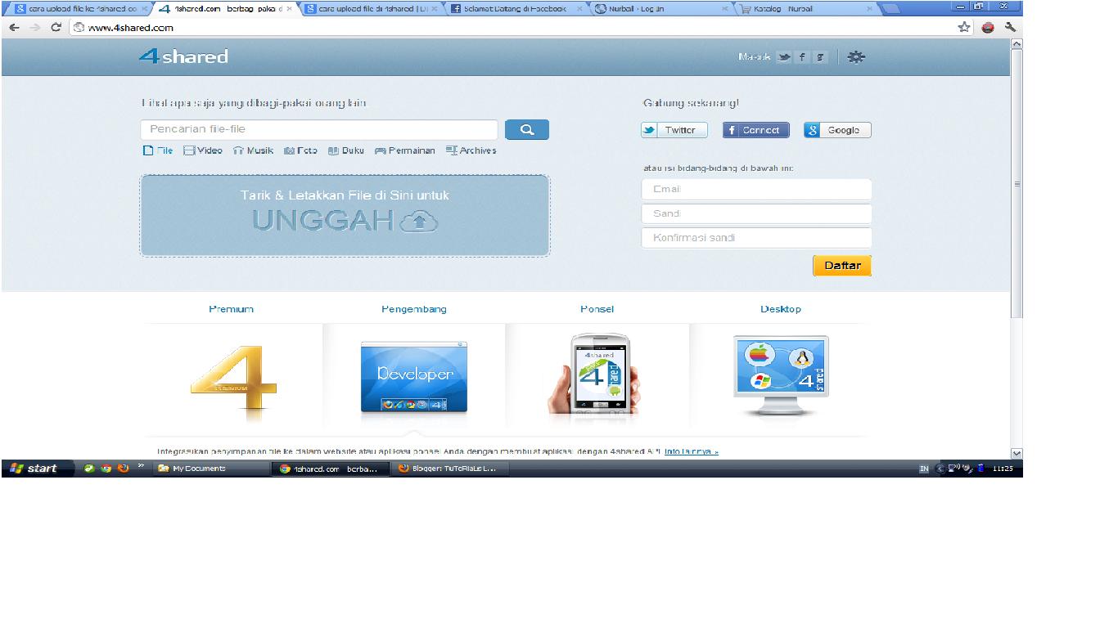Click the Desktop monitor image
The width and height of the screenshot is (1118, 628).
click(781, 376)
